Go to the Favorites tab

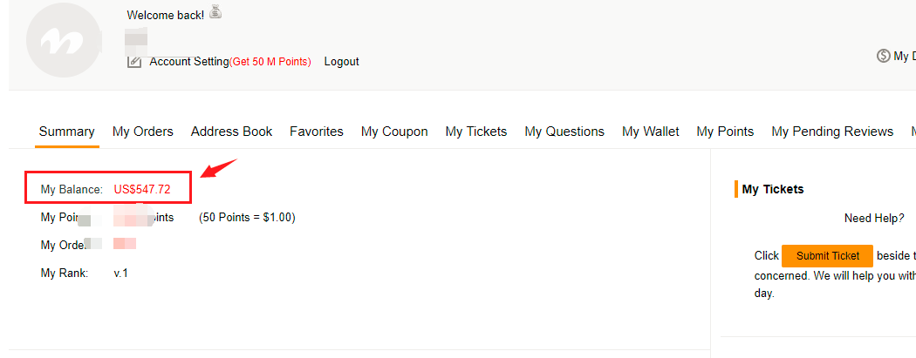pos(317,132)
